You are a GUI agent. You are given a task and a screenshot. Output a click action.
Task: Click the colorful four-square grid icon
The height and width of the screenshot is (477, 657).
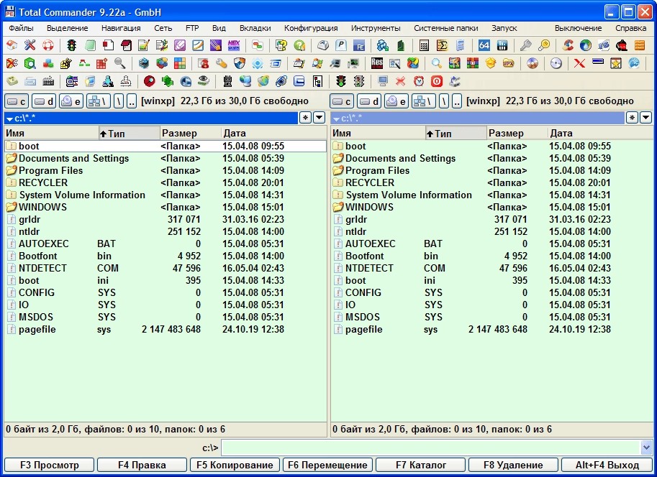click(x=180, y=63)
